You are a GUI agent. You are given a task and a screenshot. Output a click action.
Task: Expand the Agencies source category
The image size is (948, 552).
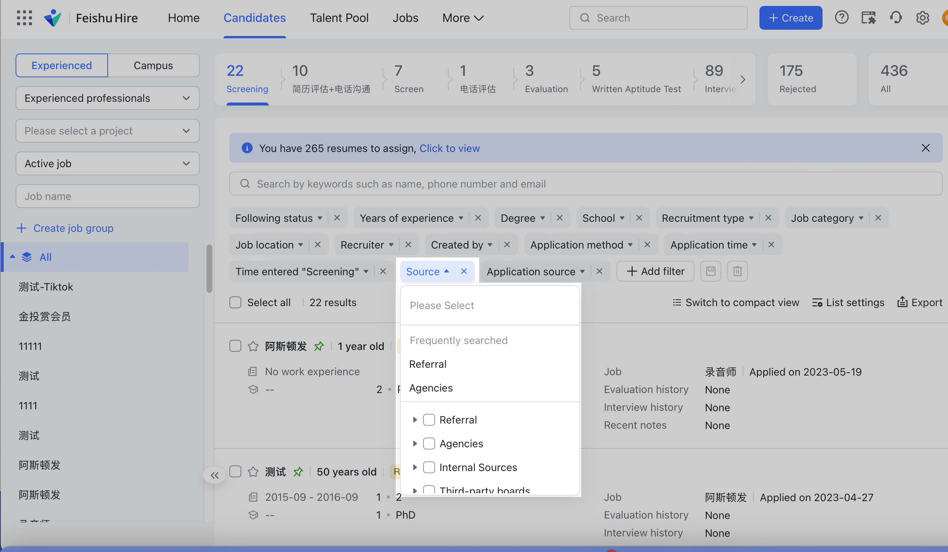415,444
